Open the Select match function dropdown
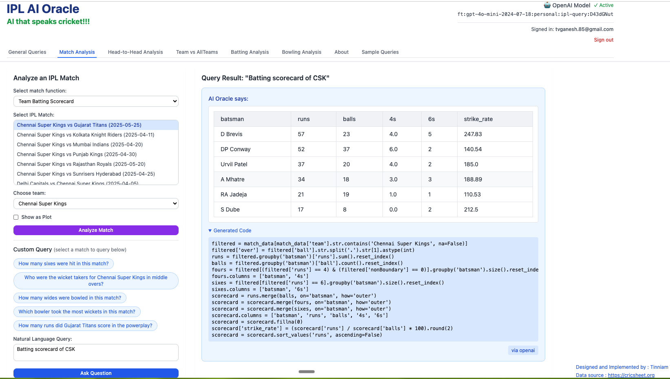 (96, 101)
